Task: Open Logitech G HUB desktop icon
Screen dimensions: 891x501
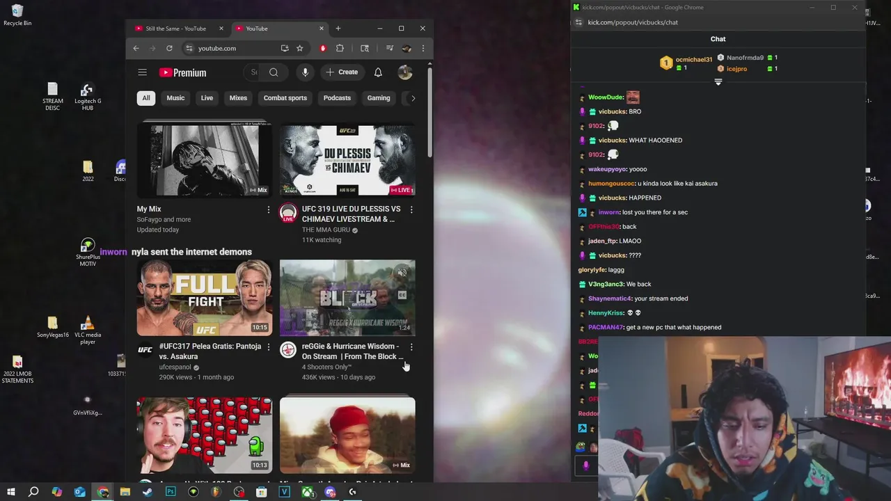Action: pos(88,97)
